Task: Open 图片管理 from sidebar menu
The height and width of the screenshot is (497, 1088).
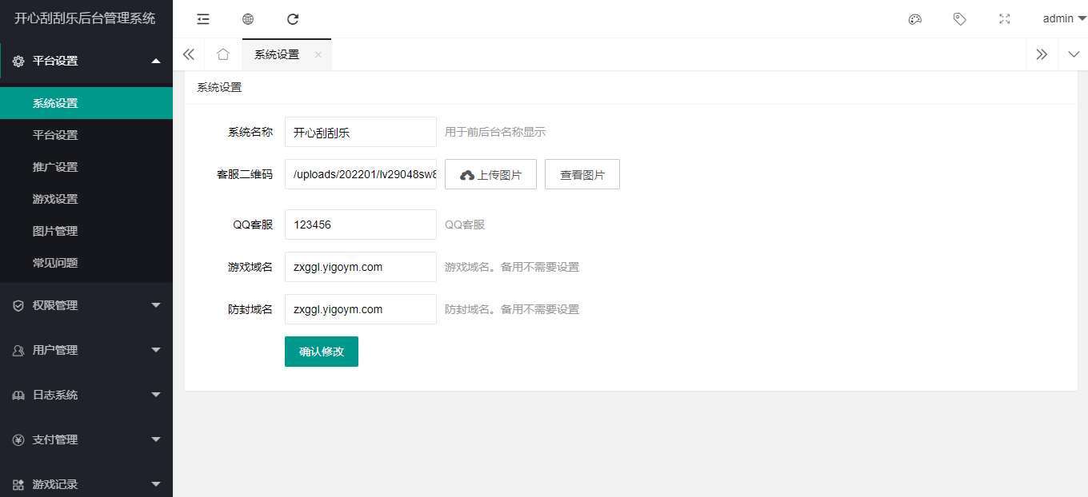Action: point(55,231)
